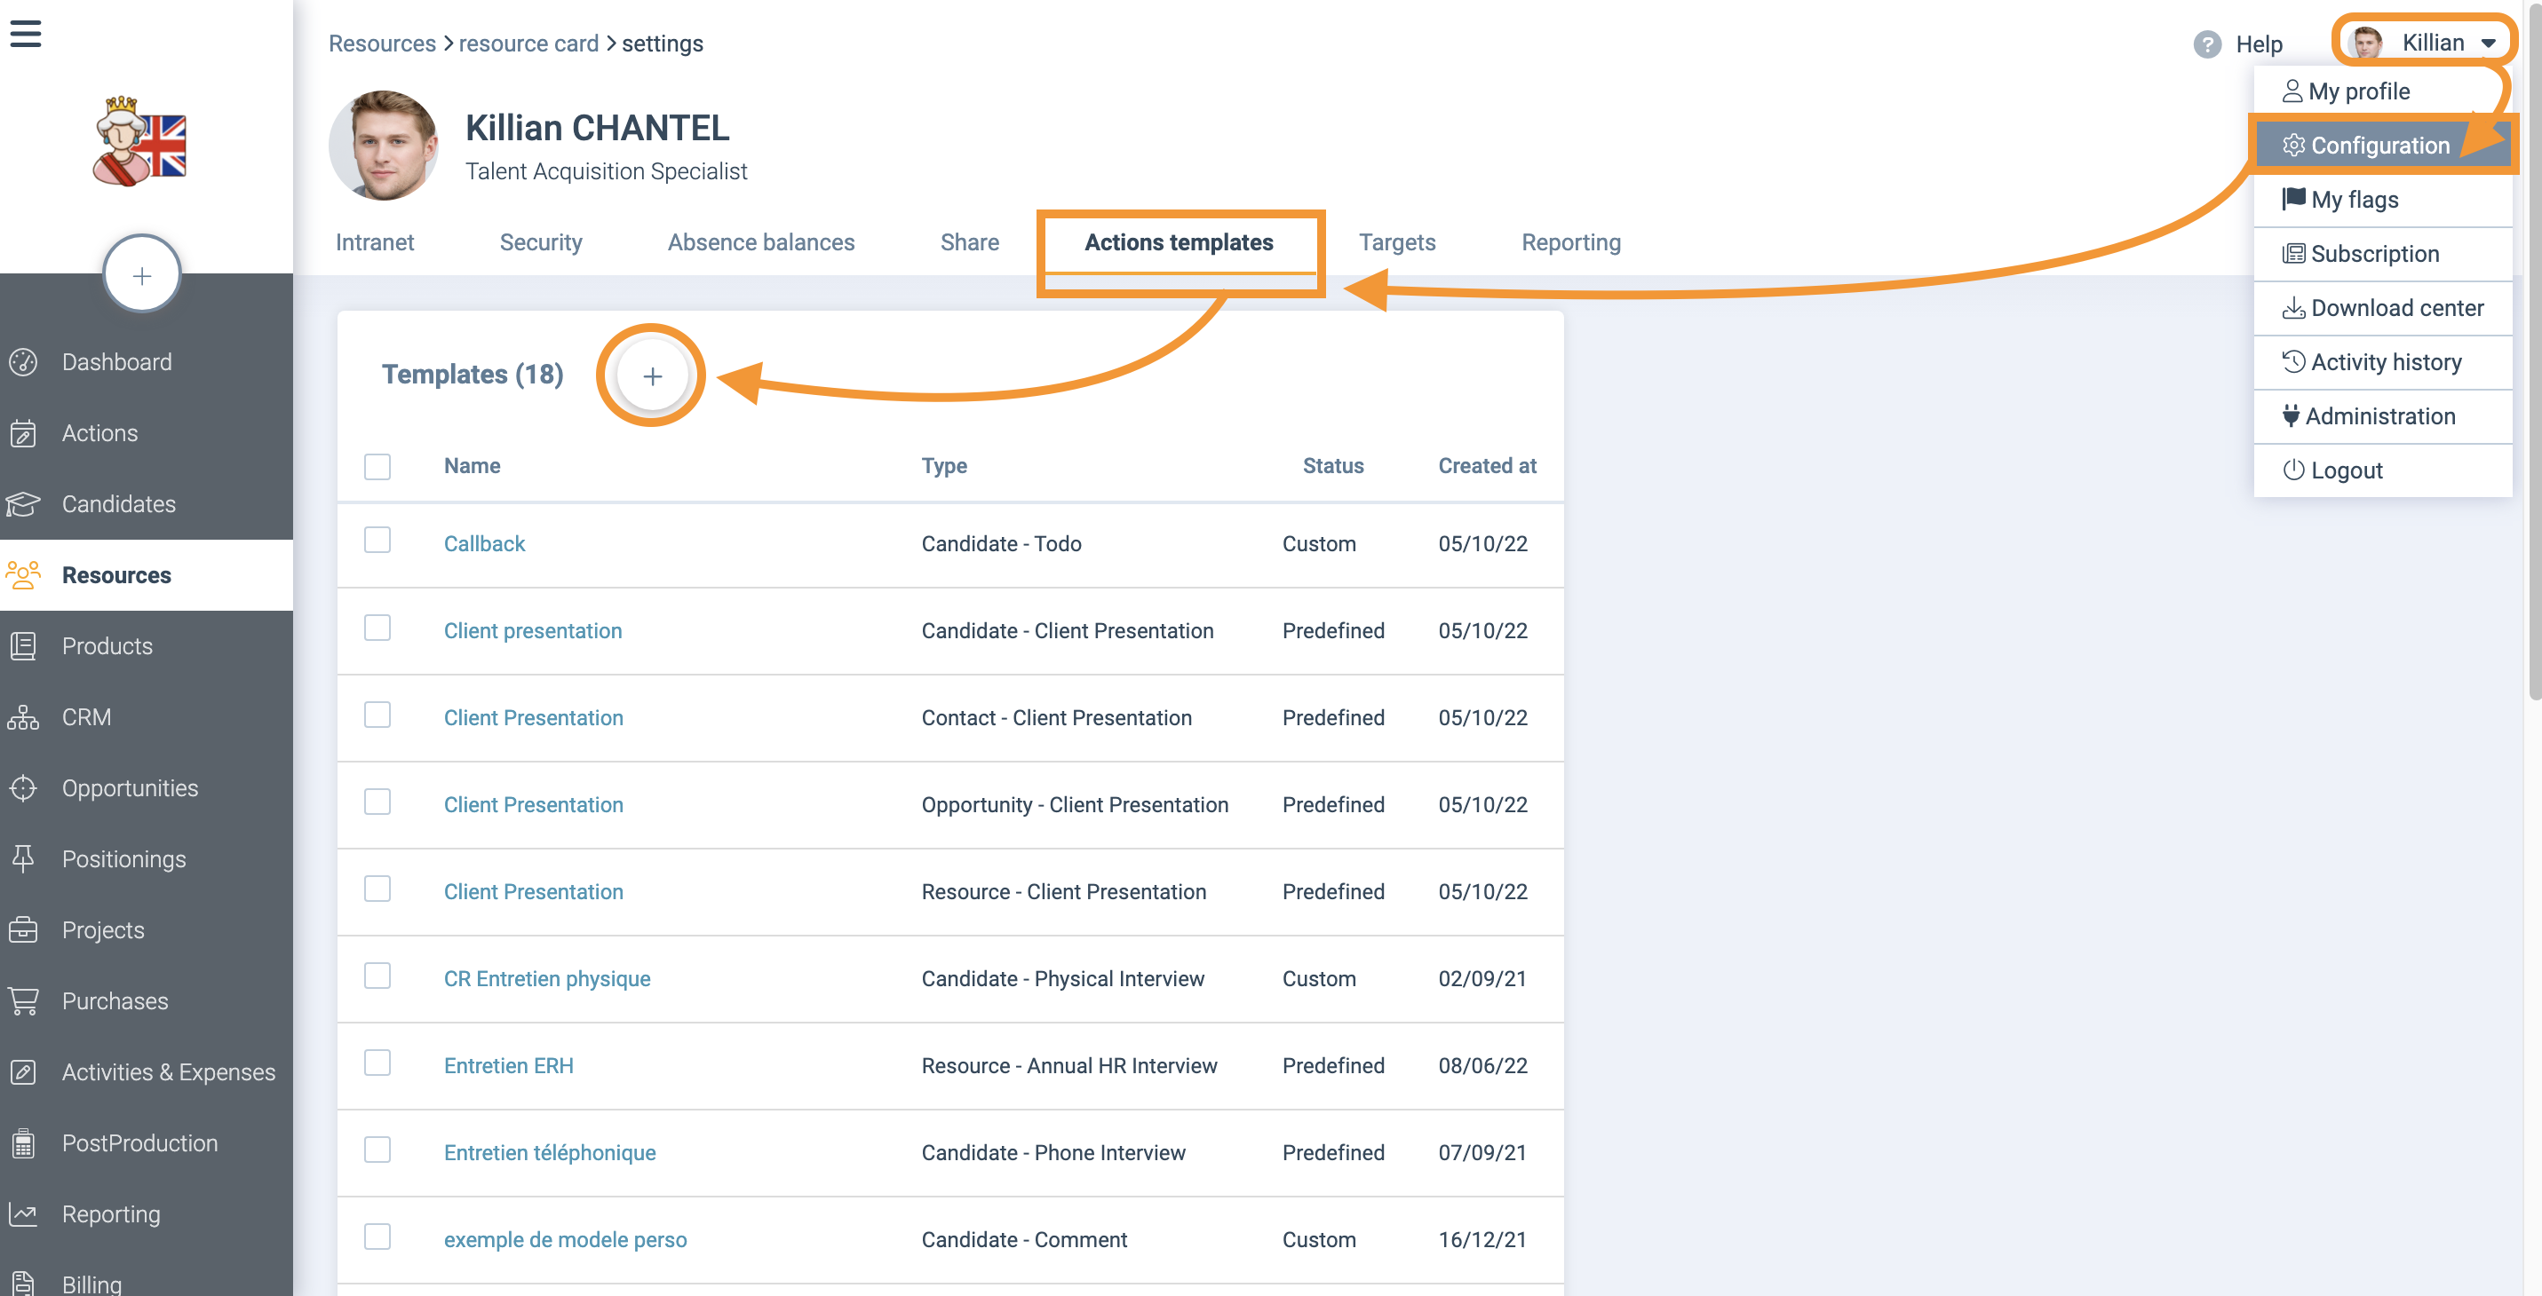Open the Callback template link

[x=483, y=543]
